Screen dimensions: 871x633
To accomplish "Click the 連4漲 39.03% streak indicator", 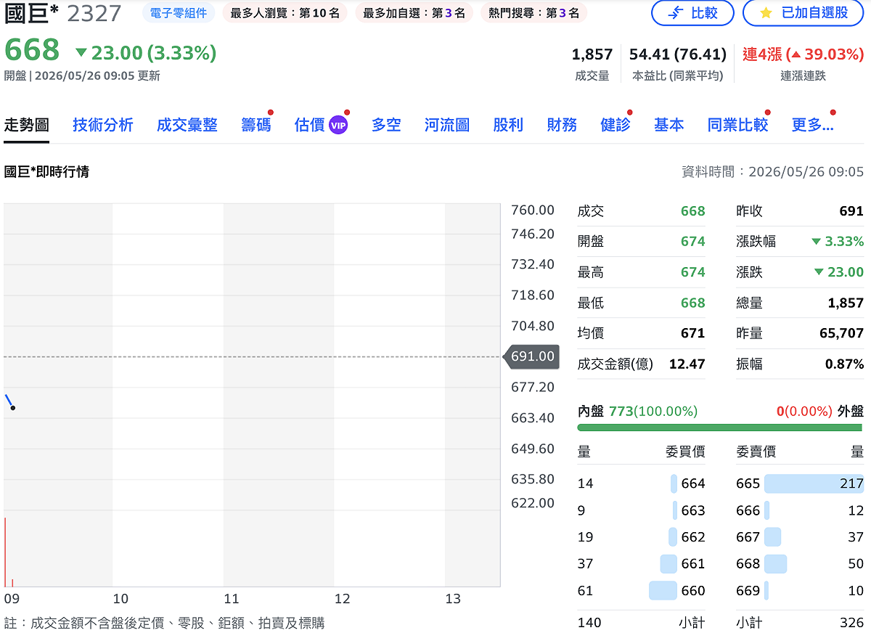I will 803,54.
